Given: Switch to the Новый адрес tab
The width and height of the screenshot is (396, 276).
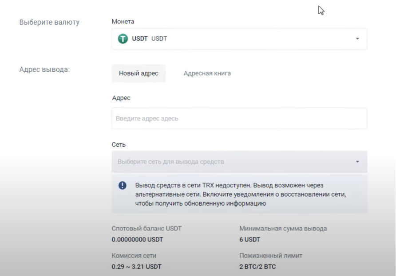Looking at the screenshot, I should click(139, 74).
